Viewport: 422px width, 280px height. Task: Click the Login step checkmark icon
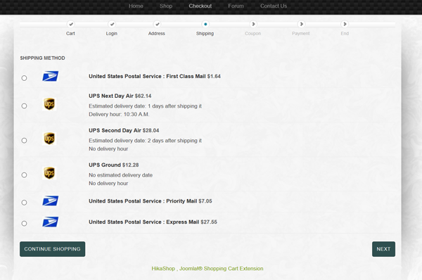pyautogui.click(x=112, y=24)
